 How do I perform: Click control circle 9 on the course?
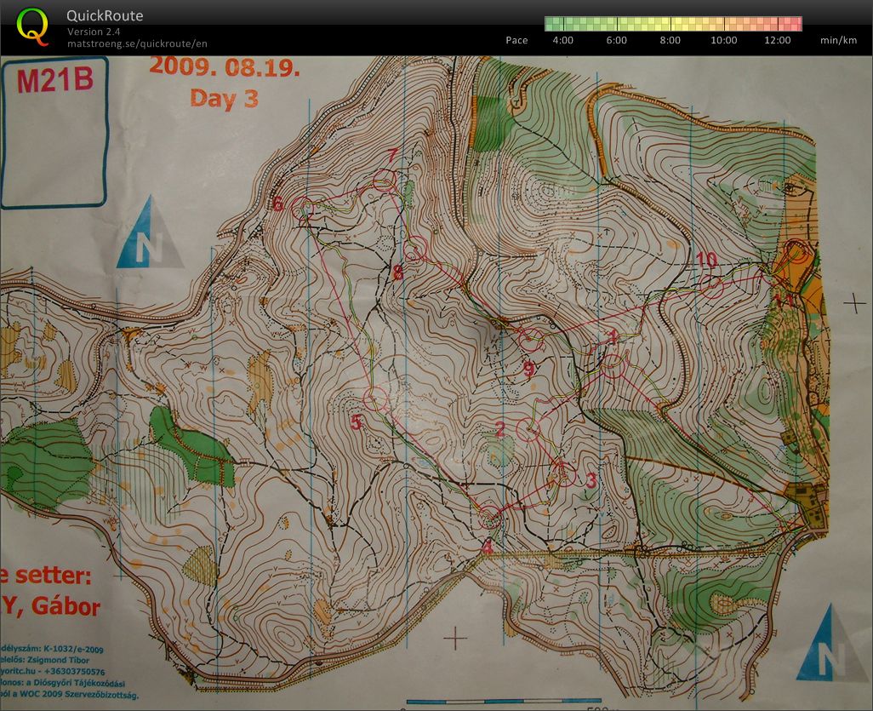point(532,340)
